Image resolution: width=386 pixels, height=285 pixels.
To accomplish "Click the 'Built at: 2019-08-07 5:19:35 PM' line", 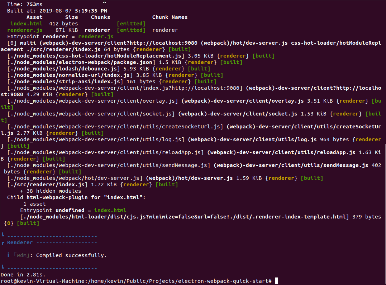I will (57, 11).
